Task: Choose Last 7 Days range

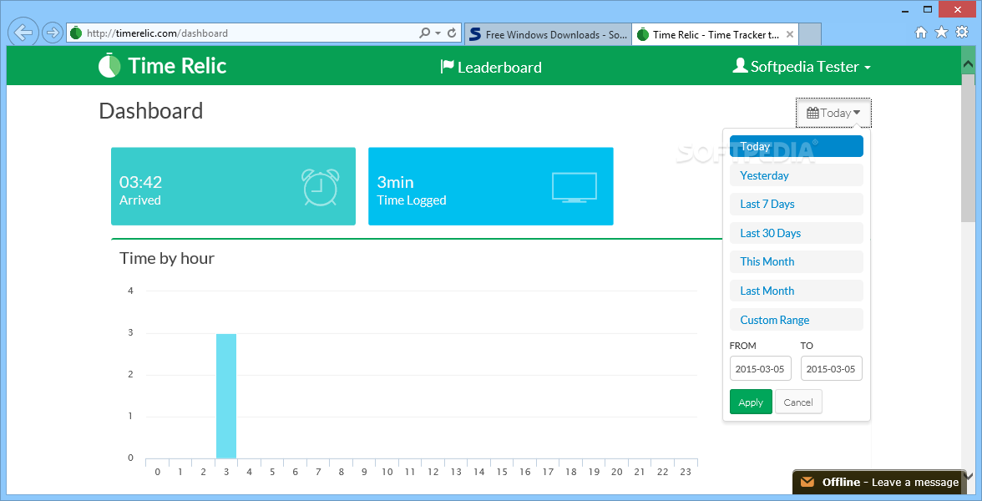Action: [797, 204]
